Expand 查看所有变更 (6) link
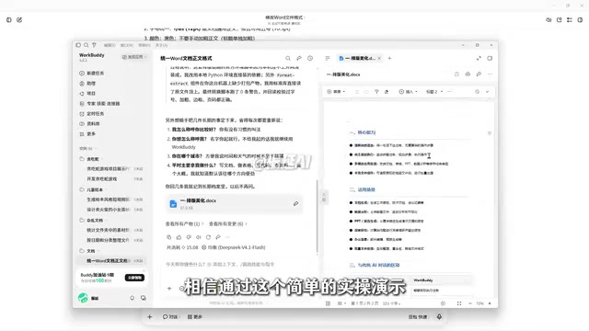589x331 pixels. [x=228, y=224]
